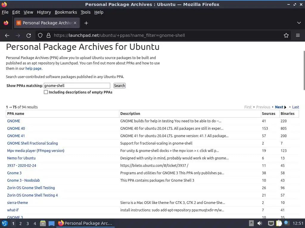Image resolution: width=305 pixels, height=228 pixels.
Task: Open a new tab with the plus icon
Action: click(x=86, y=23)
